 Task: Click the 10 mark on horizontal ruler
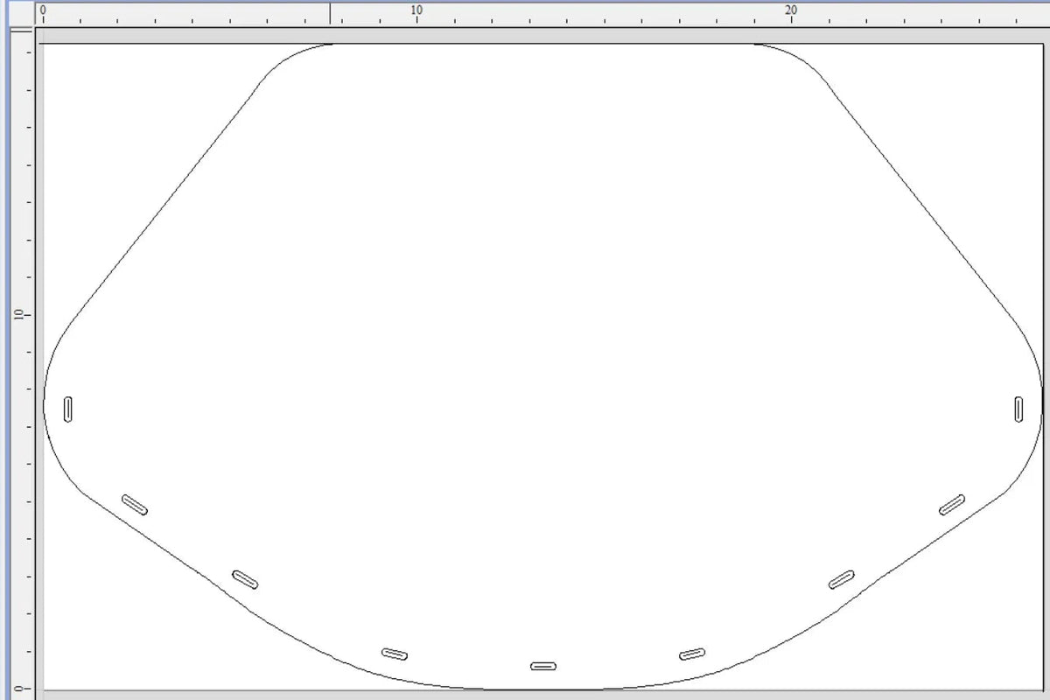416,10
